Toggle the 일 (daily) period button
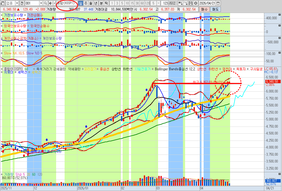 tap(81, 3)
